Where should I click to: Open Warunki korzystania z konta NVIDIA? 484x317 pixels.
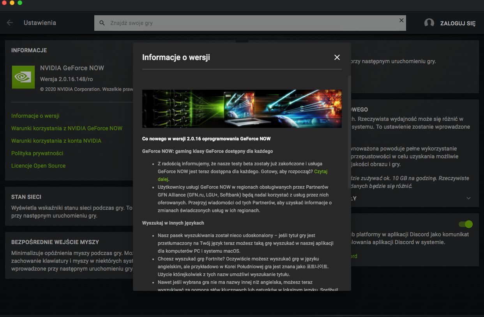pyautogui.click(x=56, y=141)
